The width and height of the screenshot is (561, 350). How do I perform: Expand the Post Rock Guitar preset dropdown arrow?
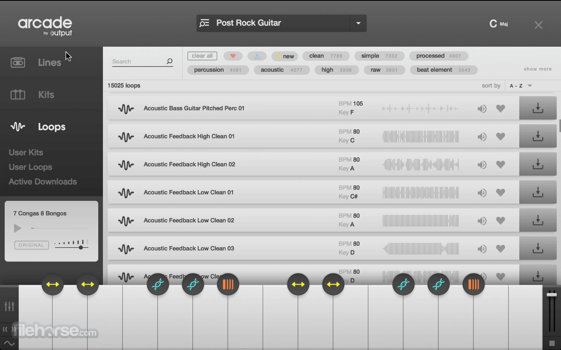(x=358, y=23)
